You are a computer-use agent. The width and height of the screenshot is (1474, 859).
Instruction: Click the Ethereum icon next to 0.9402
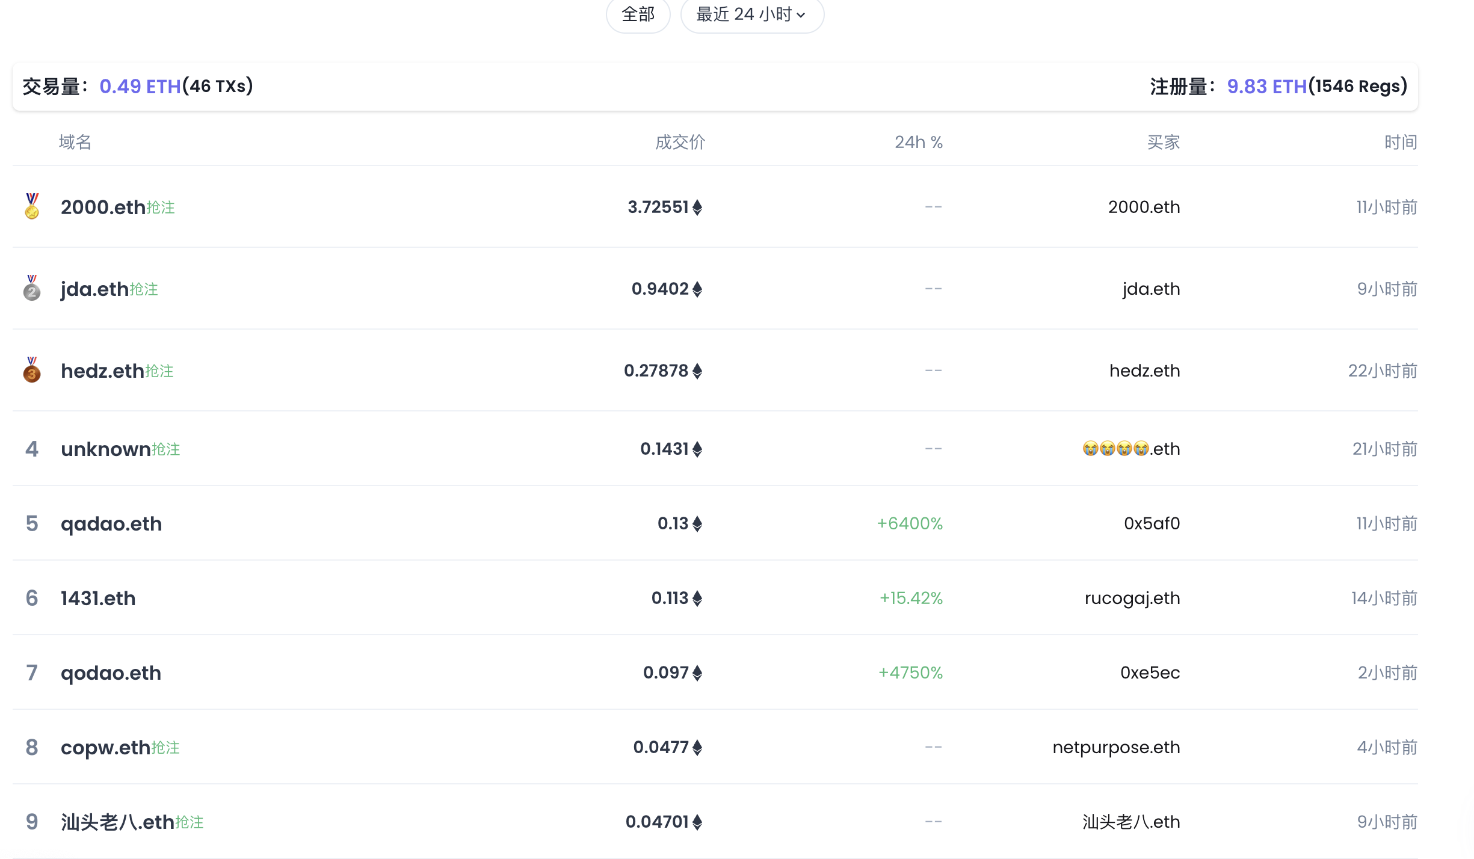point(697,289)
